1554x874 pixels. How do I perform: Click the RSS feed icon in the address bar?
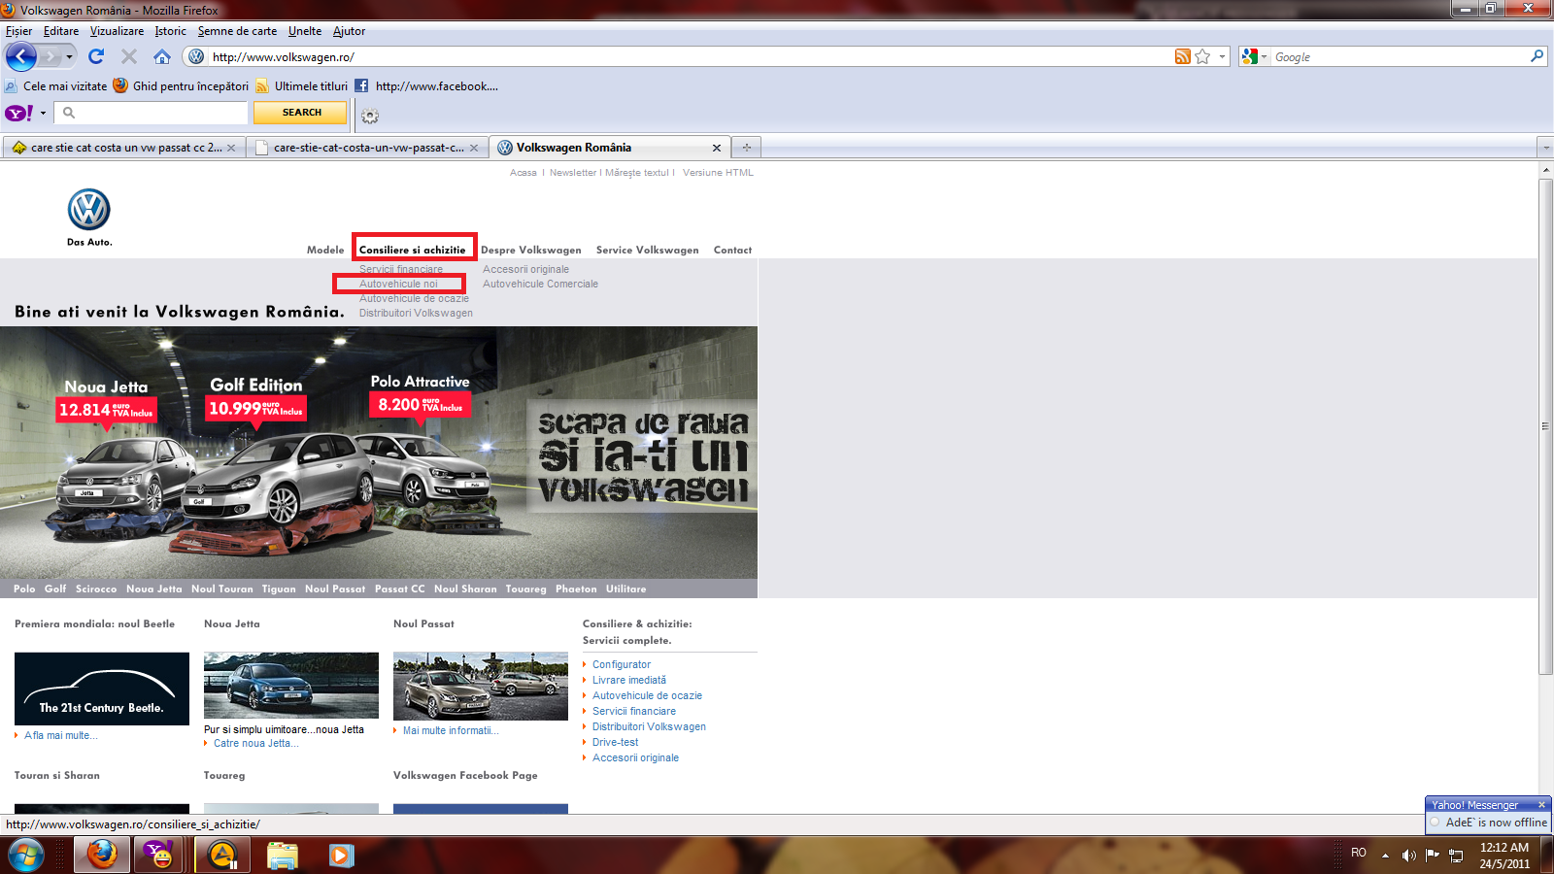click(1182, 56)
